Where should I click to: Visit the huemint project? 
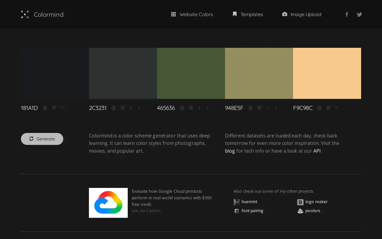[x=245, y=202]
